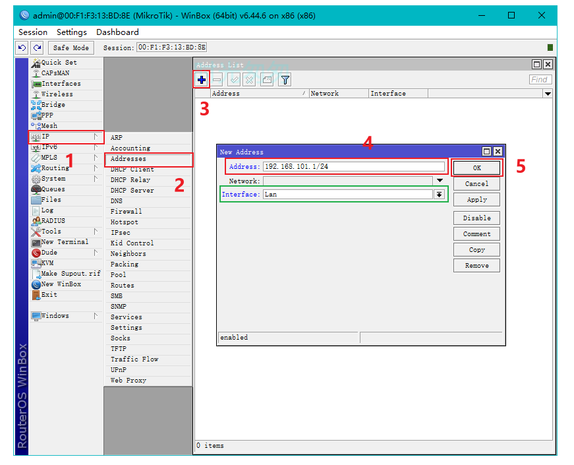
Task: Expand the IP submenu arrow
Action: tap(96, 137)
